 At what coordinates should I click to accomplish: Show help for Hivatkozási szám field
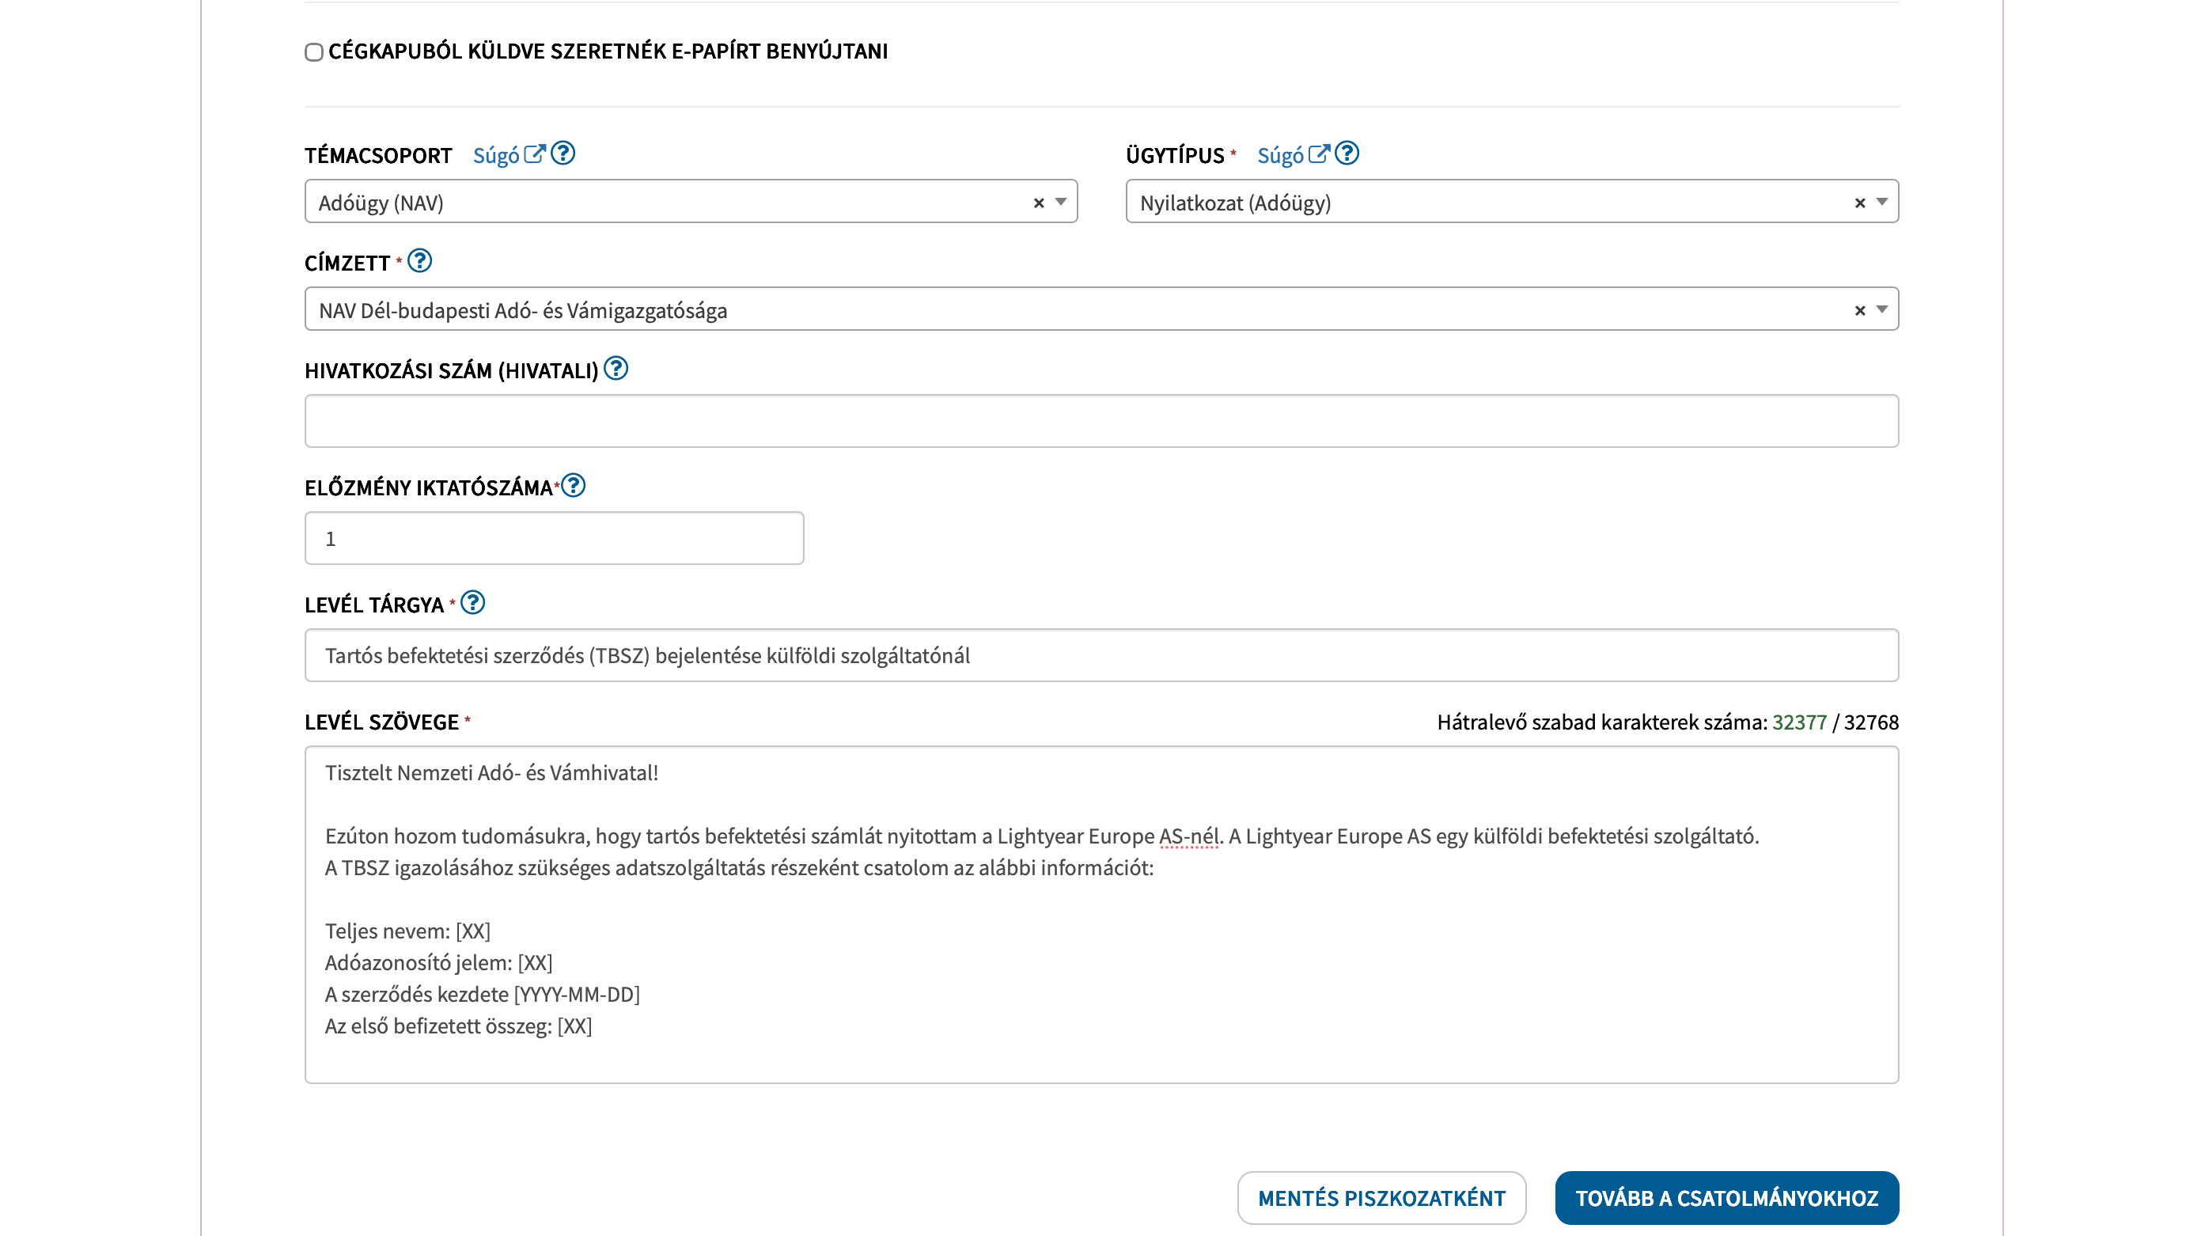point(616,369)
